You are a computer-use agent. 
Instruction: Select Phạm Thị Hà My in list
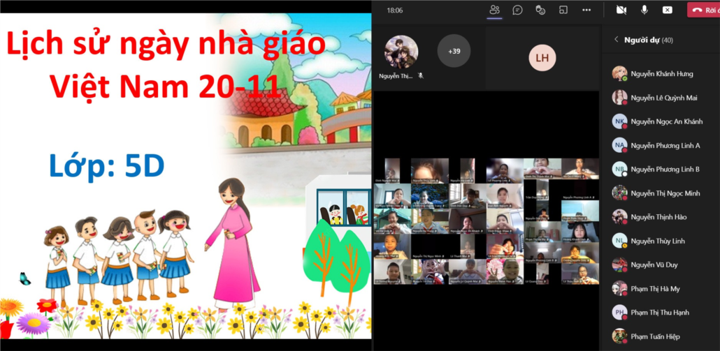(x=655, y=289)
